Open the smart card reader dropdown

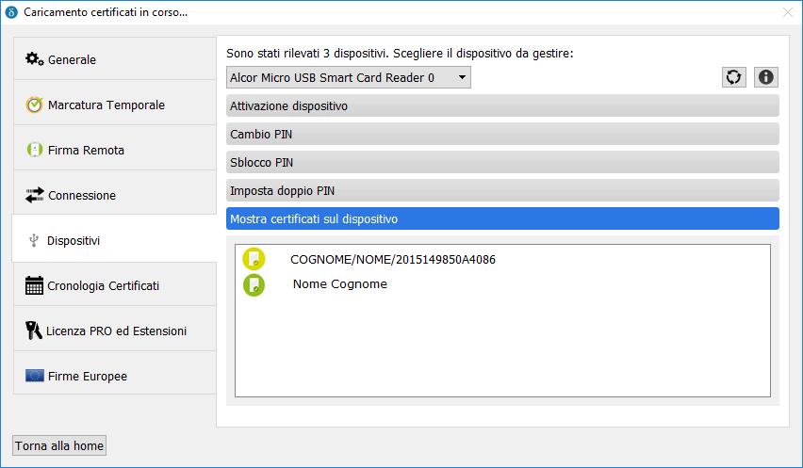349,77
